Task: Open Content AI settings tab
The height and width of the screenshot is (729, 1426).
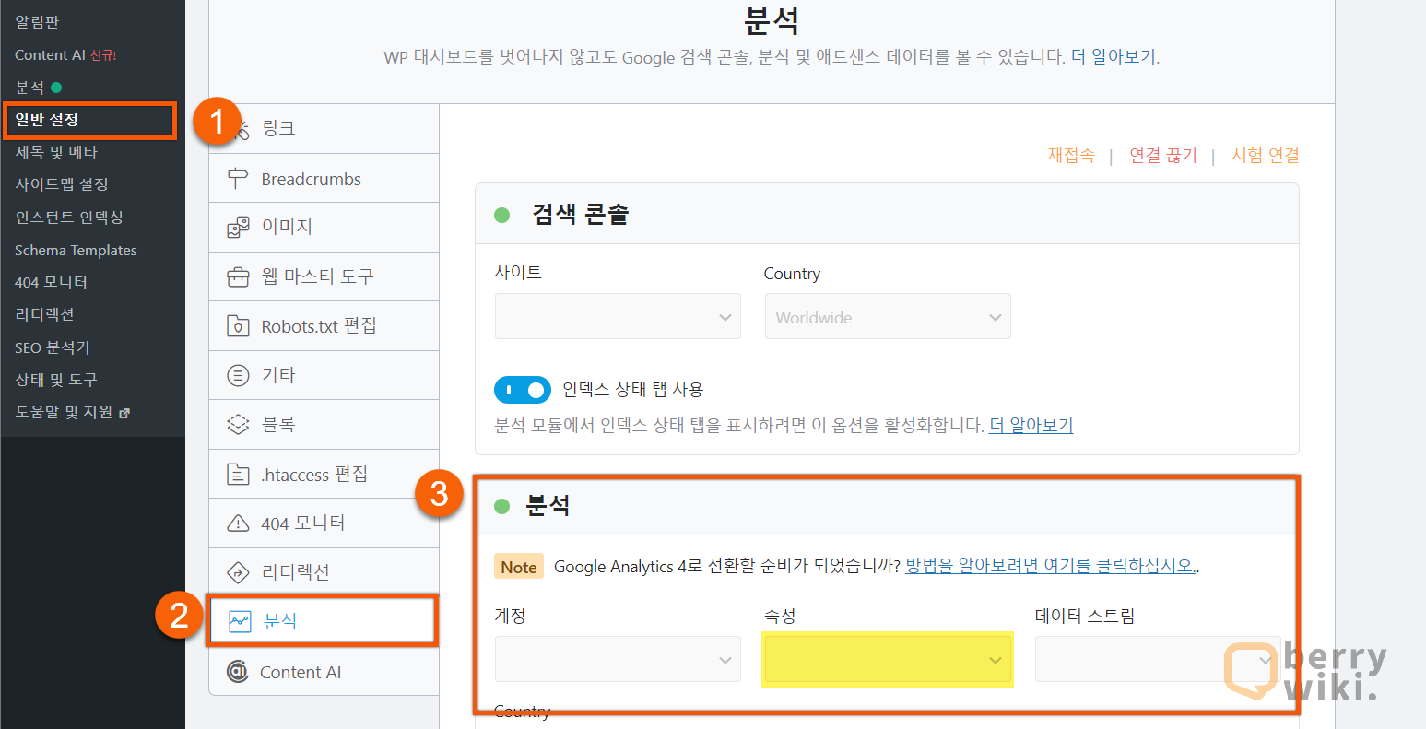Action: [x=324, y=672]
